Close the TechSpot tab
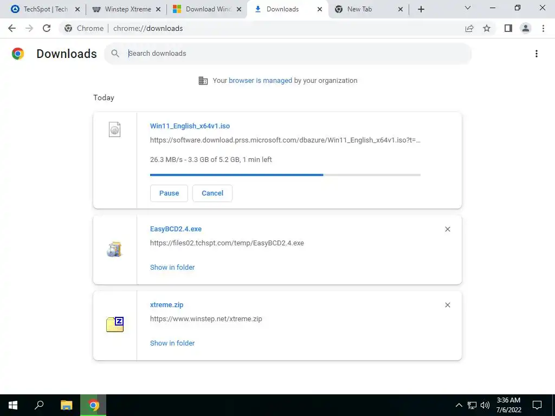This screenshot has height=416, width=555. (x=78, y=9)
